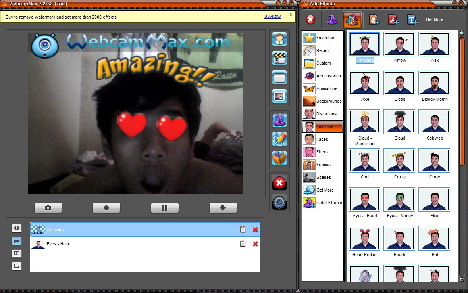The width and height of the screenshot is (468, 293).
Task: Click the effects panel scrollbar down arrow
Action: click(462, 279)
